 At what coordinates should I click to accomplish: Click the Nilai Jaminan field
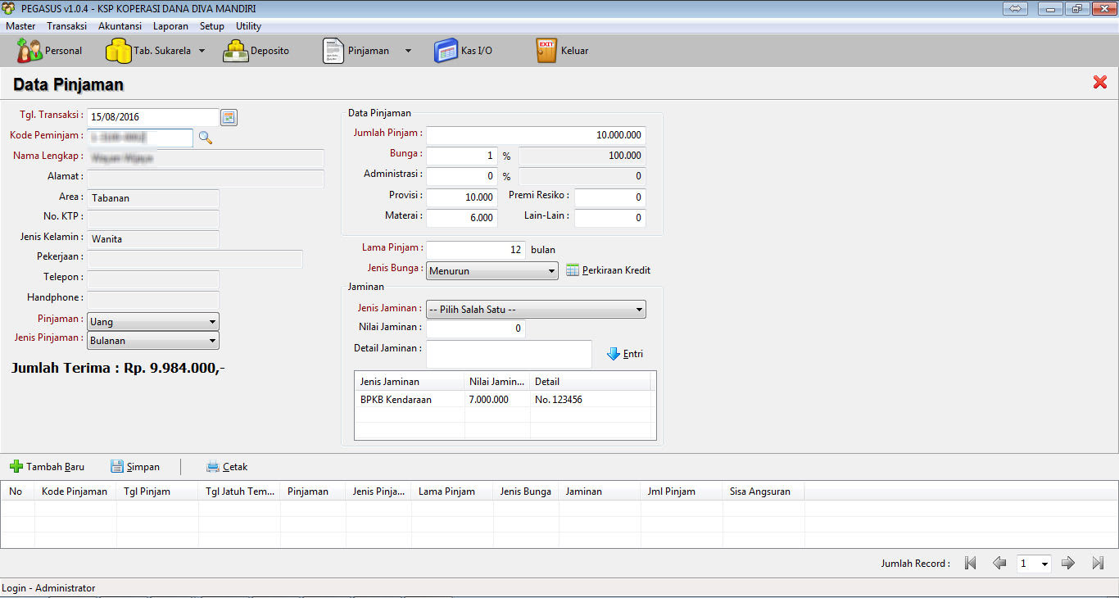476,328
